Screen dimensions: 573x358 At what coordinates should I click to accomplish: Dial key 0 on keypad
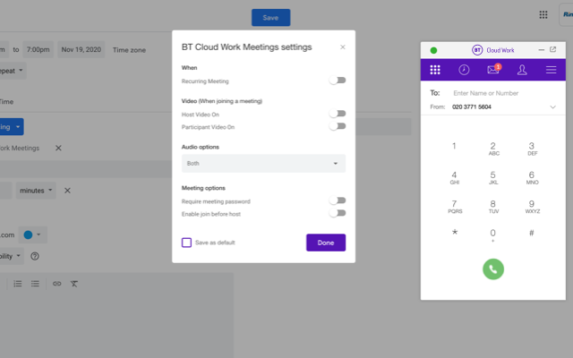(x=492, y=234)
